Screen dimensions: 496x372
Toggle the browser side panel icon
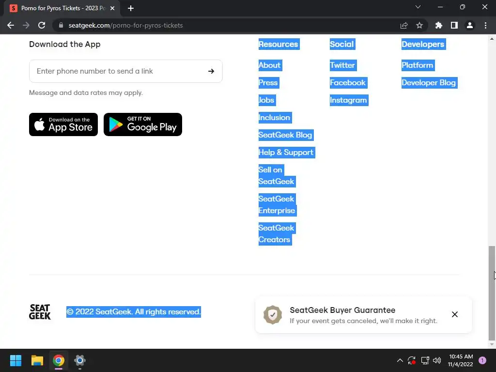454,25
